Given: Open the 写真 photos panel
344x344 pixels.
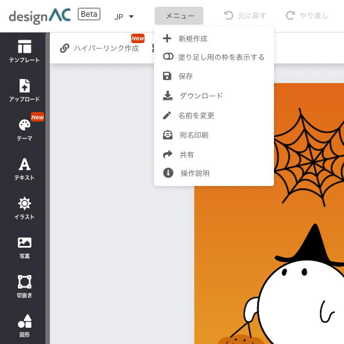Looking at the screenshot, I should coord(24,248).
